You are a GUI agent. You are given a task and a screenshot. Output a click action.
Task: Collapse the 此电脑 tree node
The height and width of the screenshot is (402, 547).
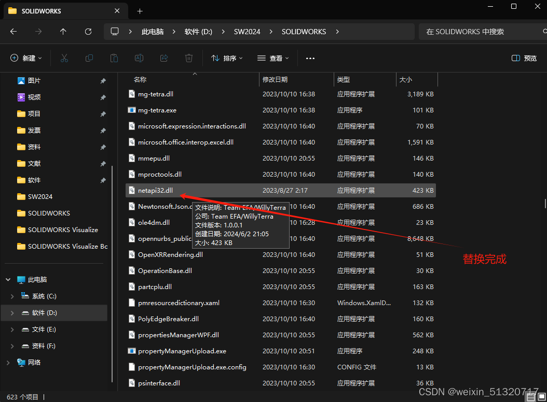8,279
